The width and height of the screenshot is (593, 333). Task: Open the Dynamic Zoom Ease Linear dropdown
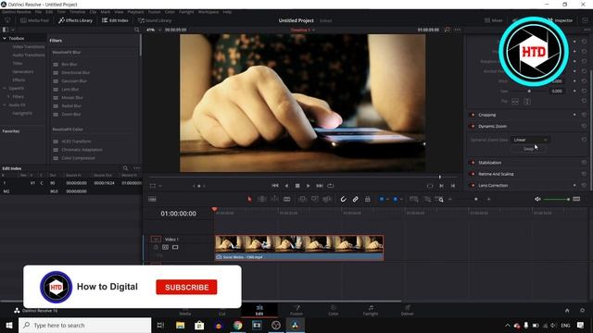tap(530, 140)
